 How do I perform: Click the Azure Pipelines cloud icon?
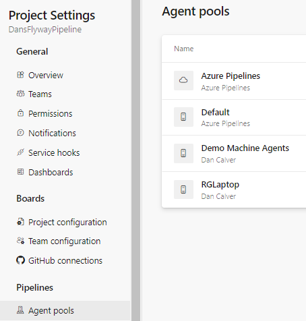click(x=183, y=80)
